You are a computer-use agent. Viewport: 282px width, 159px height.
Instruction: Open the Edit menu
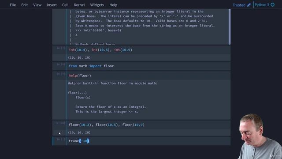coord(25,5)
